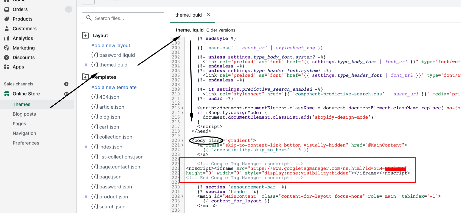
Task: Open the Apps section
Action: click(18, 67)
